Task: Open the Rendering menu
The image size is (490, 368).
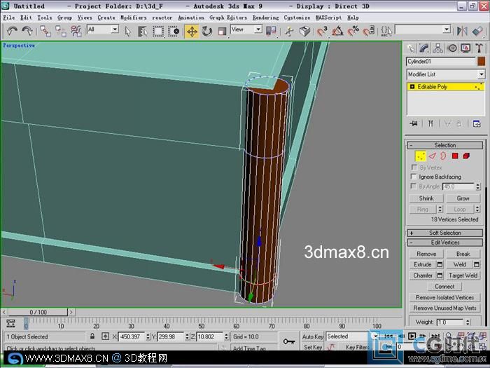Action: [265, 18]
